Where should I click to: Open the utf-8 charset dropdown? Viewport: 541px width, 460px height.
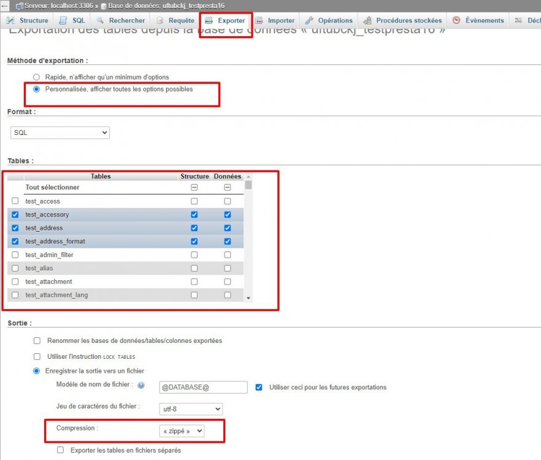point(190,409)
